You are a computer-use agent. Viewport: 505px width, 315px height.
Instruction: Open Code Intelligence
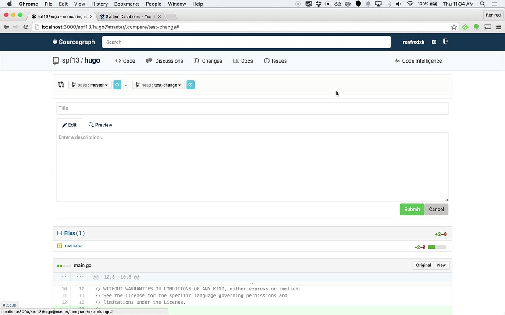(418, 61)
